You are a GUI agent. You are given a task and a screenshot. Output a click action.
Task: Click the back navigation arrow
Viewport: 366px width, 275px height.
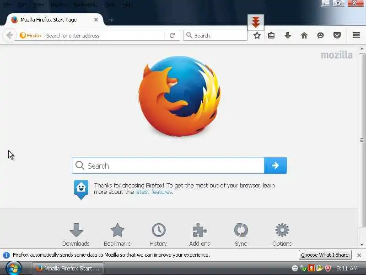coord(10,36)
